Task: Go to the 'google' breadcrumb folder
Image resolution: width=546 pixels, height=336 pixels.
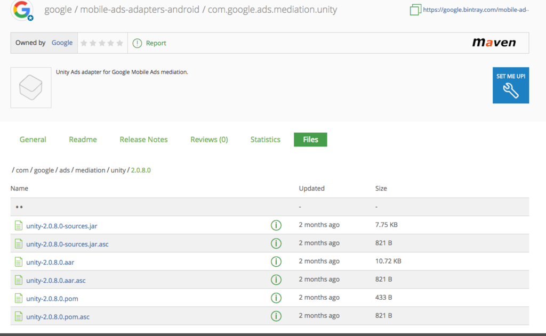Action: 44,170
